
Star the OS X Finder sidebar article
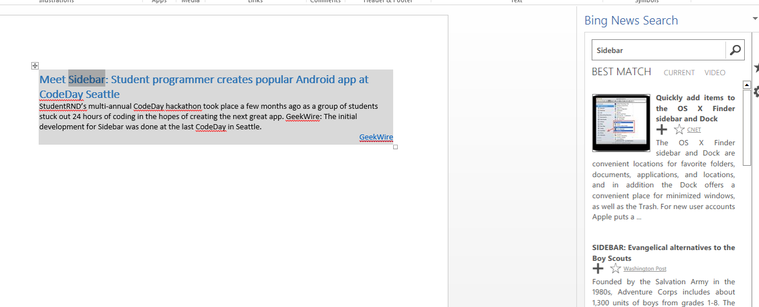click(679, 130)
